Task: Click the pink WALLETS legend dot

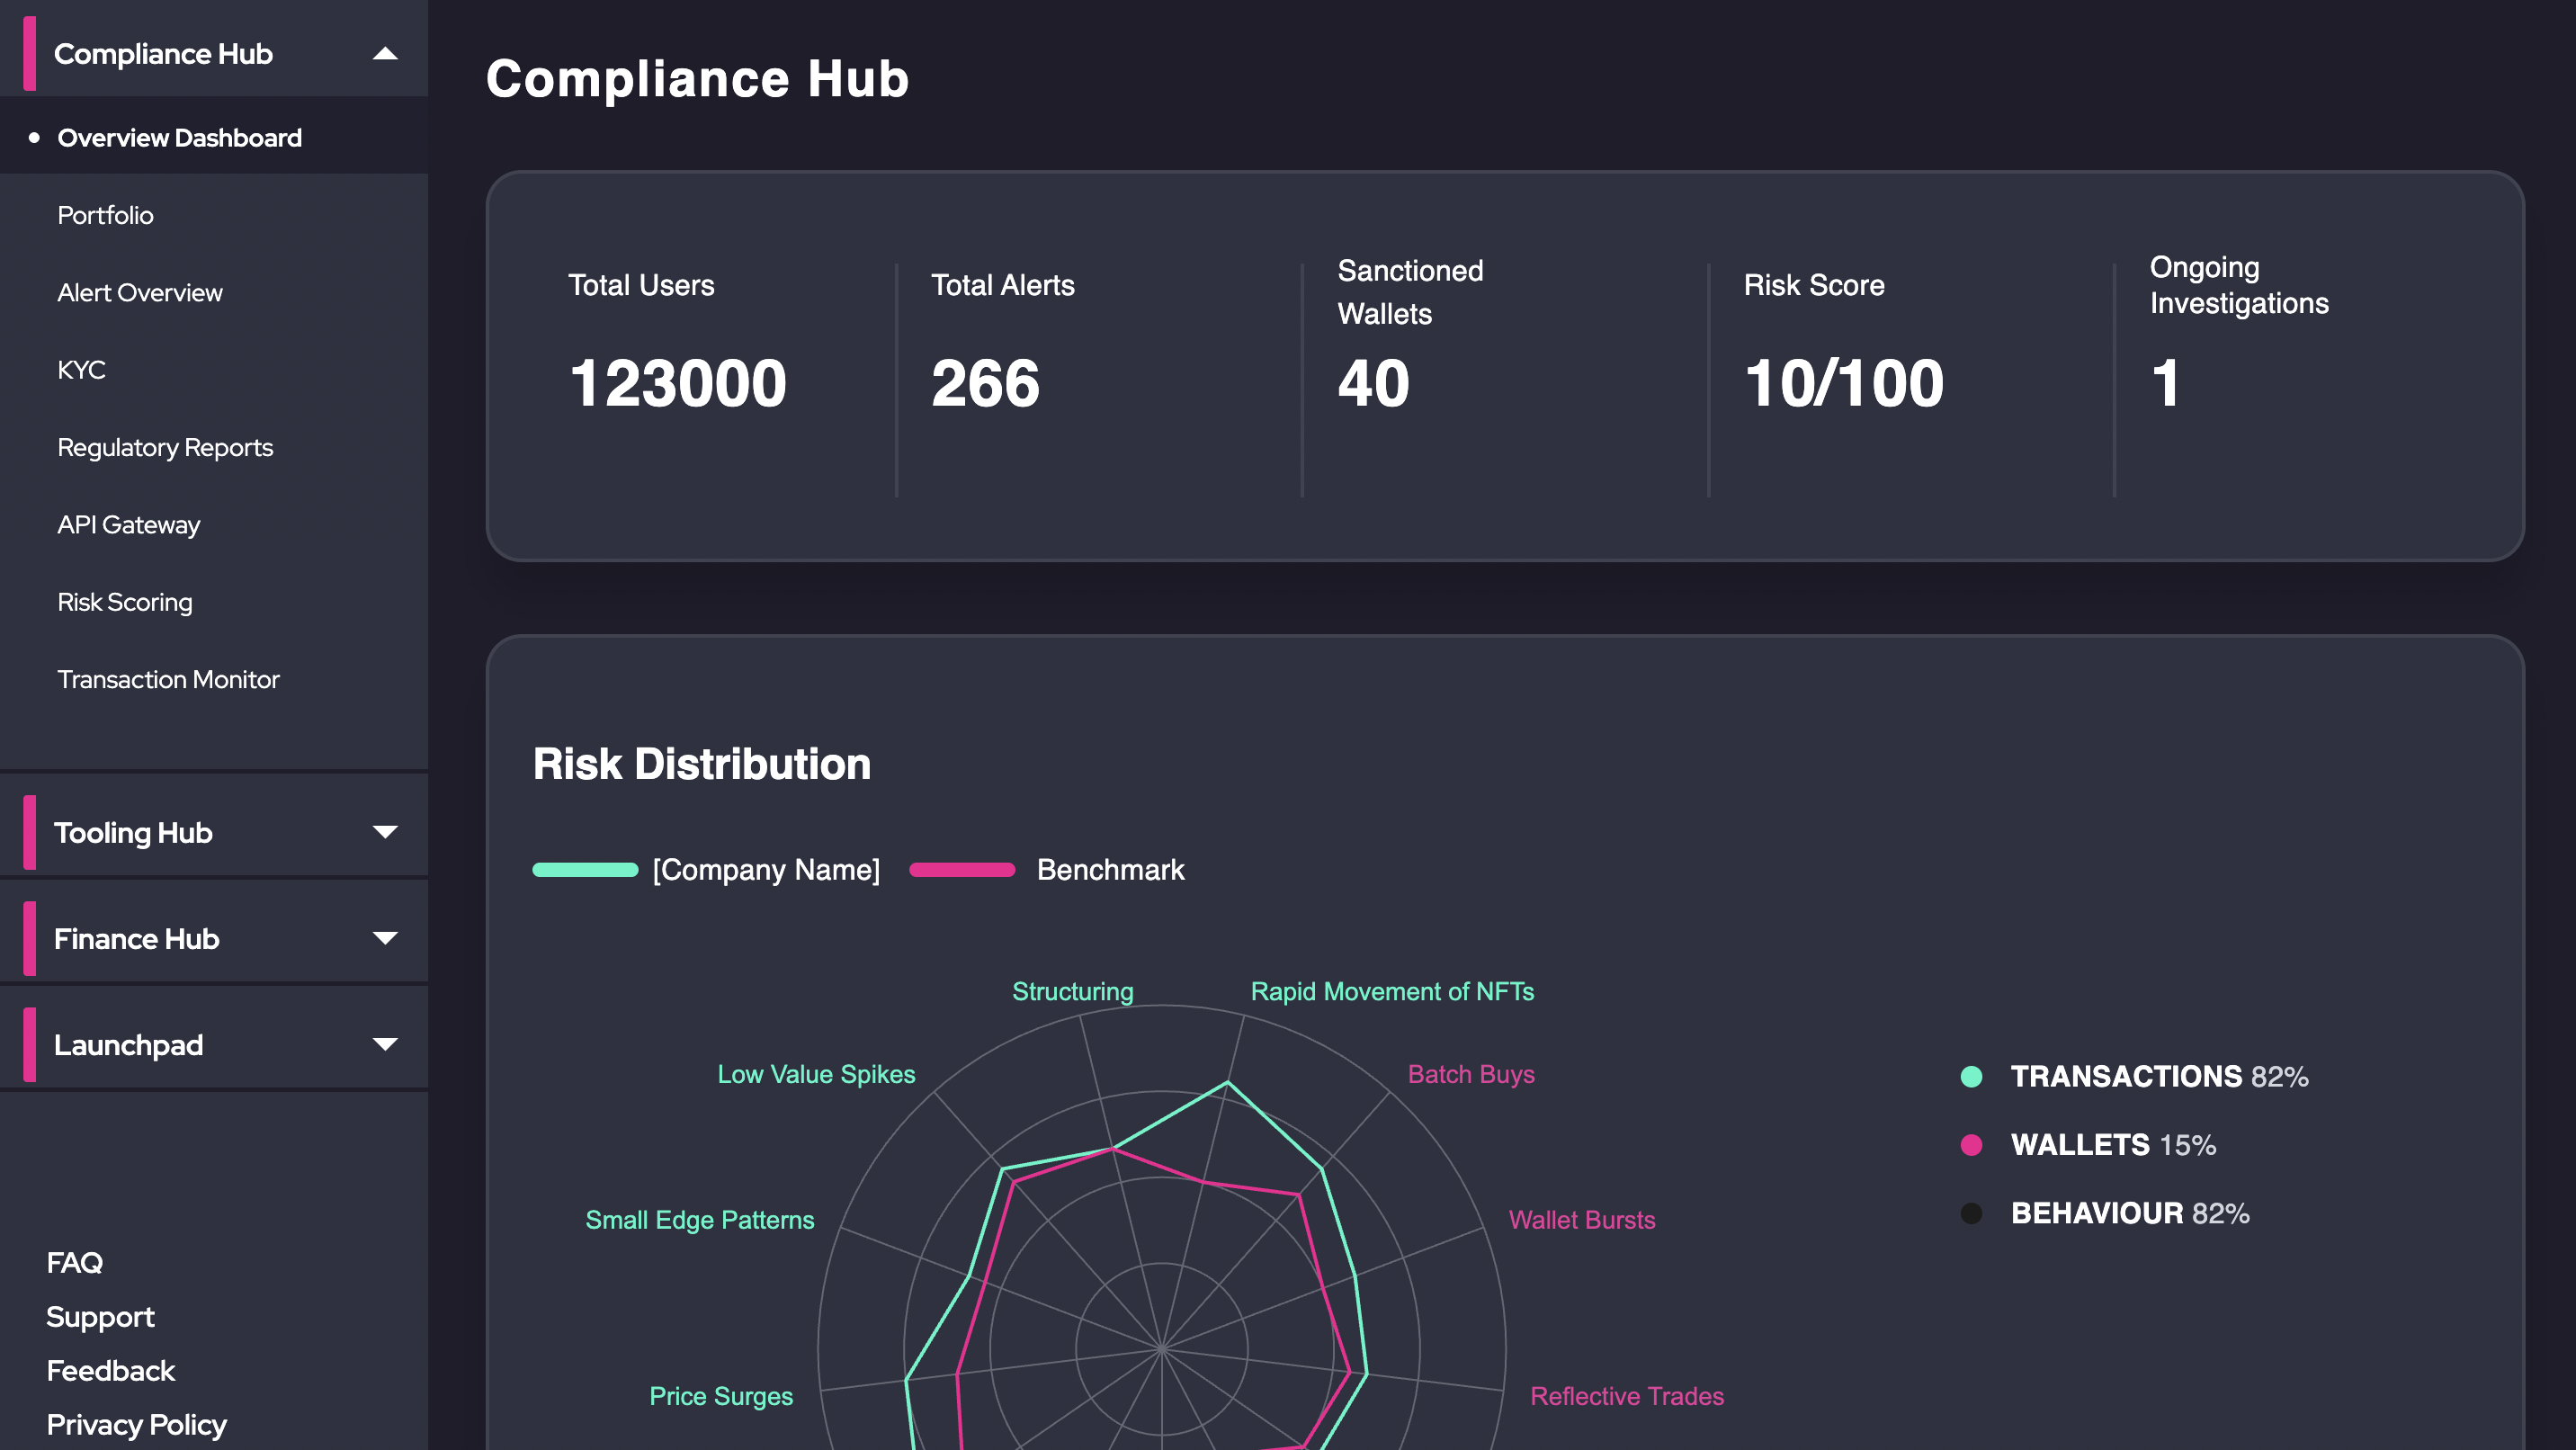Action: 1971,1145
